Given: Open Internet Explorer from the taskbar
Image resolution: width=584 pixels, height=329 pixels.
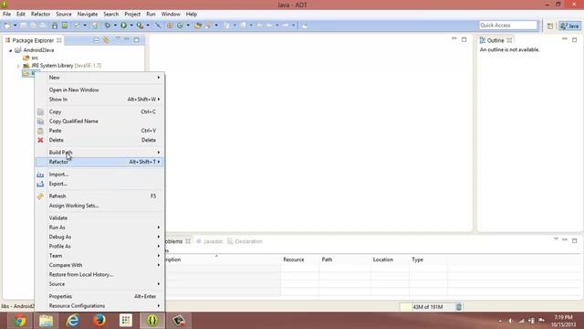Looking at the screenshot, I should pos(73,321).
